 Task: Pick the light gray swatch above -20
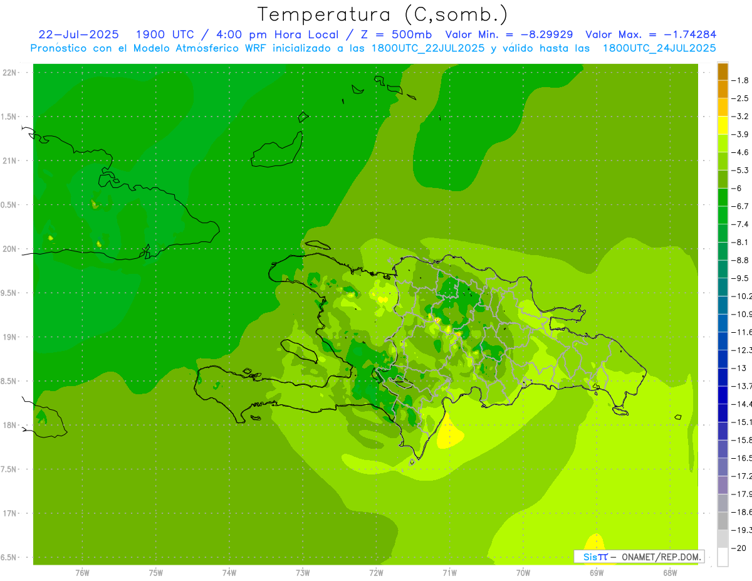(x=723, y=539)
